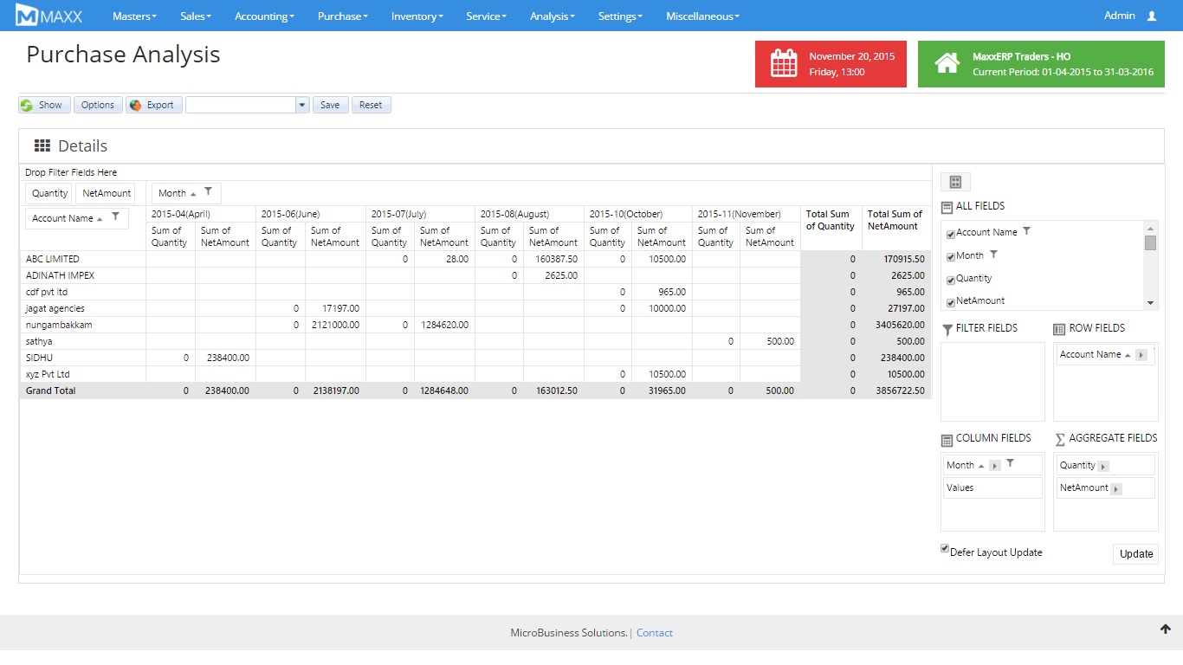Click the Update button

(x=1135, y=554)
